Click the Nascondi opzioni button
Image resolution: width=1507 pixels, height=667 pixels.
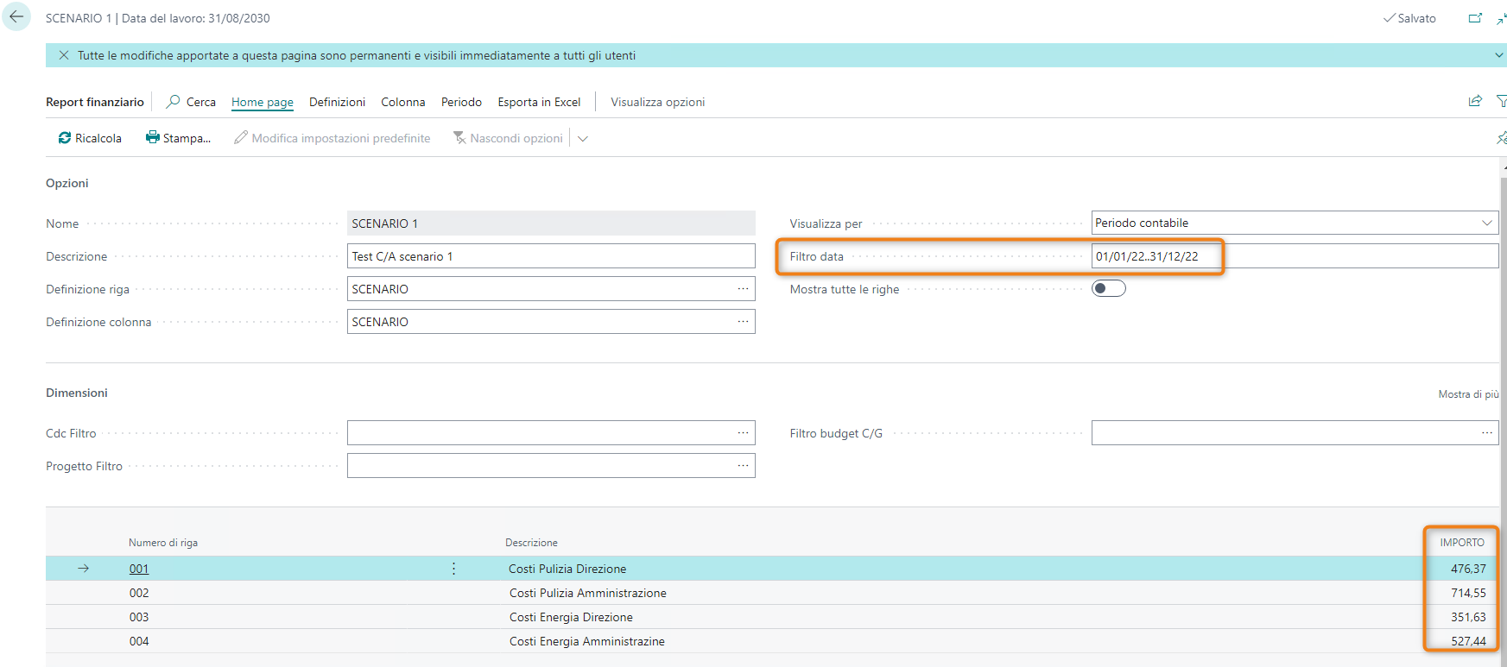click(508, 138)
